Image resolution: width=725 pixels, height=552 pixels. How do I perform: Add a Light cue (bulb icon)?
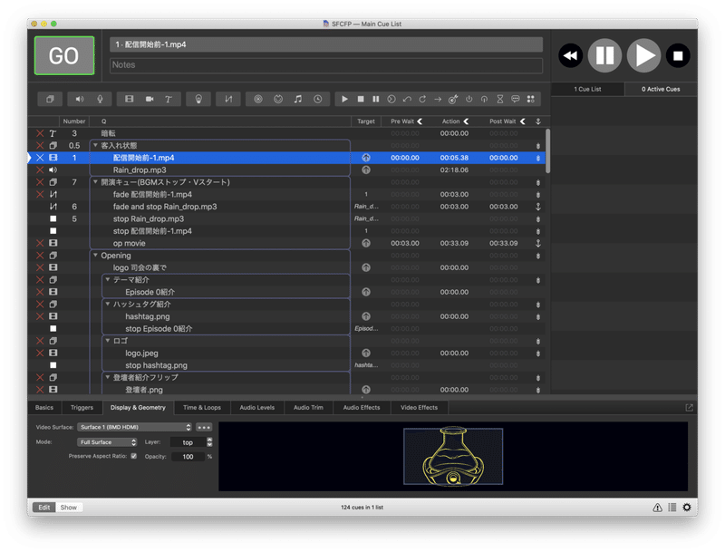[198, 99]
